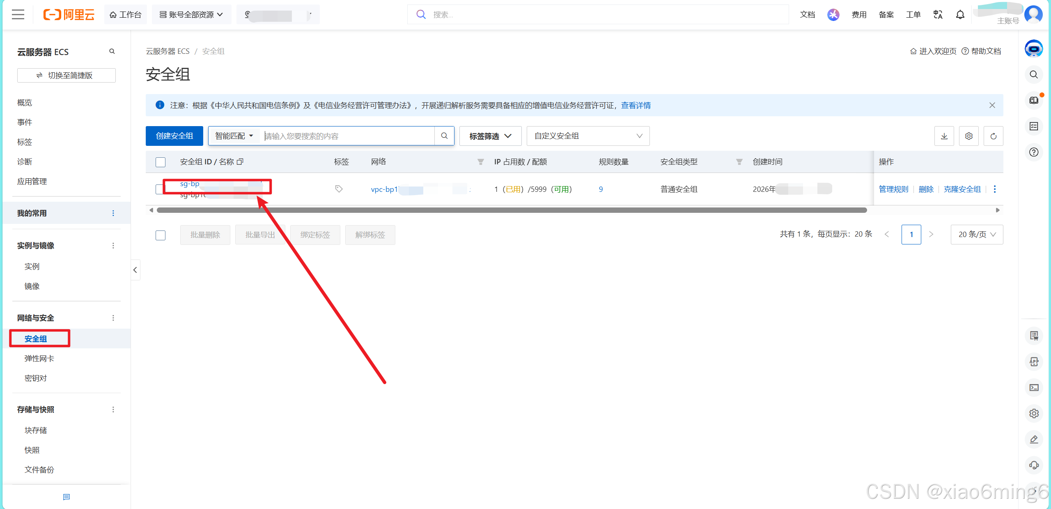Screen dimensions: 1051x509
Task: Go to 镜像 page
Action: (32, 286)
